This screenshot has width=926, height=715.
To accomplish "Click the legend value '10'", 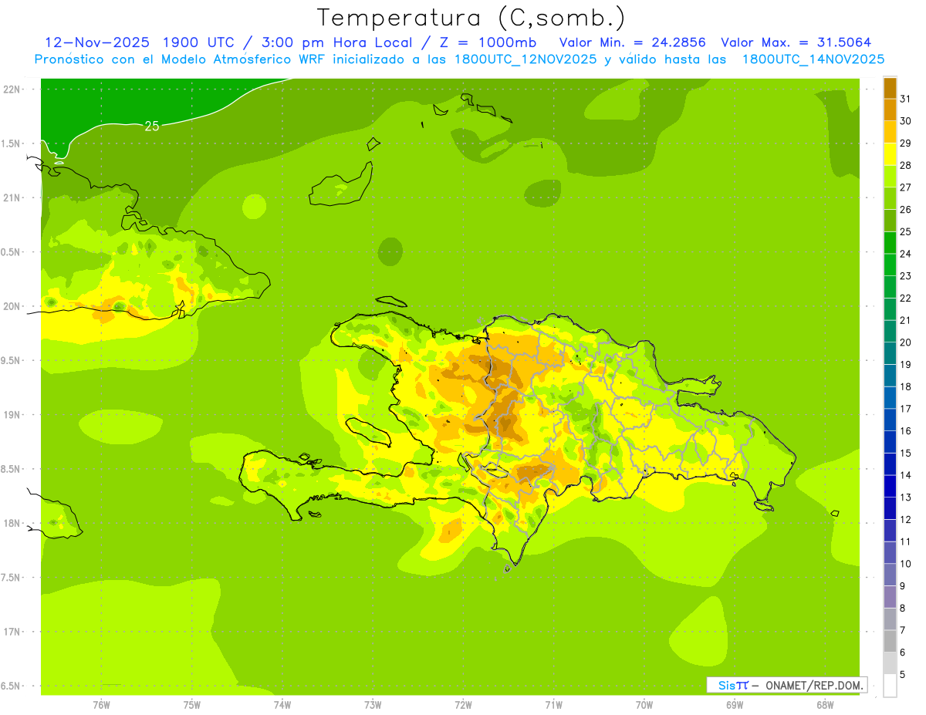I will tap(905, 564).
